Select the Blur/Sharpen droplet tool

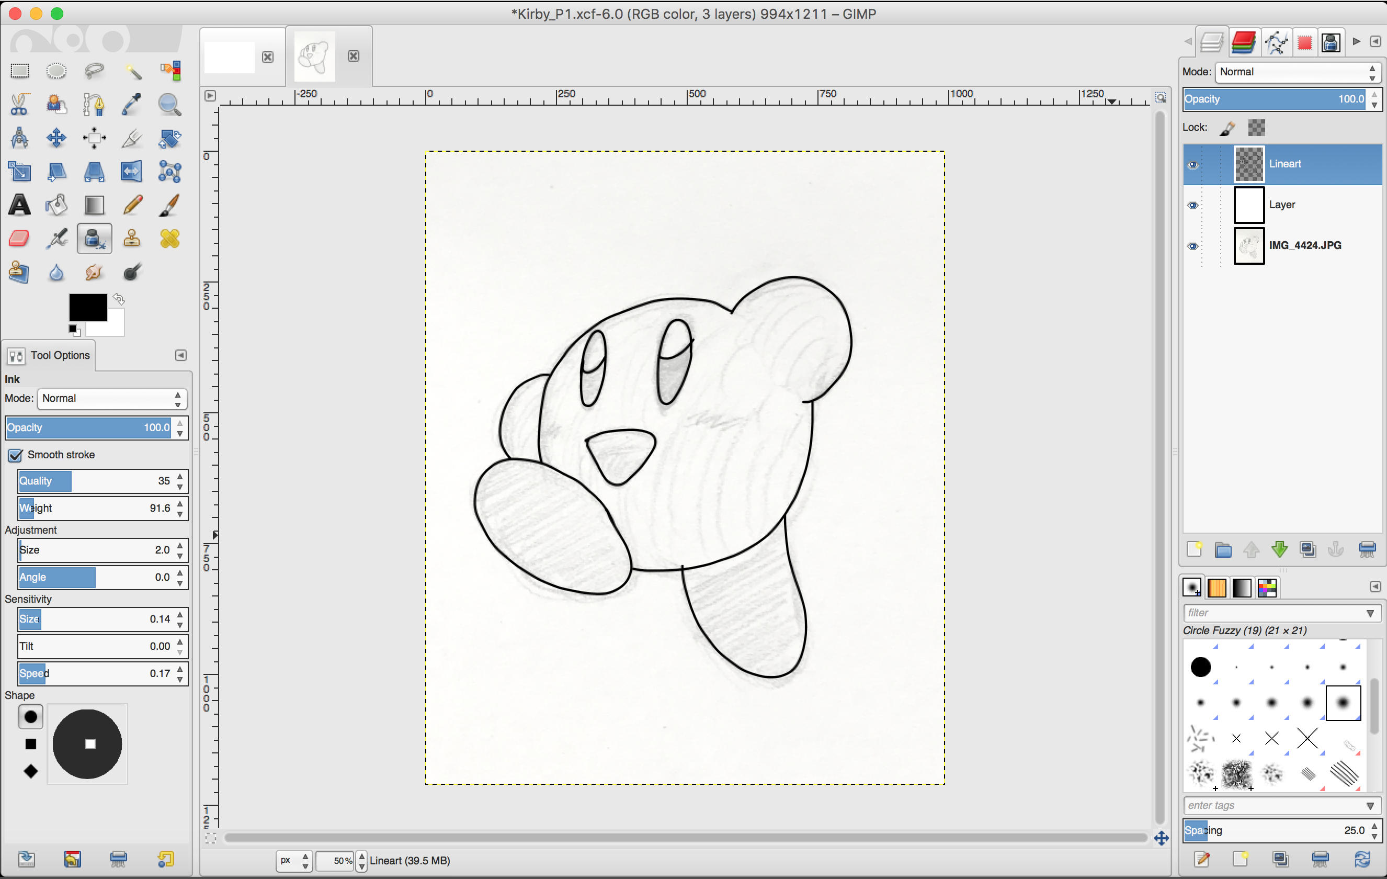point(56,272)
